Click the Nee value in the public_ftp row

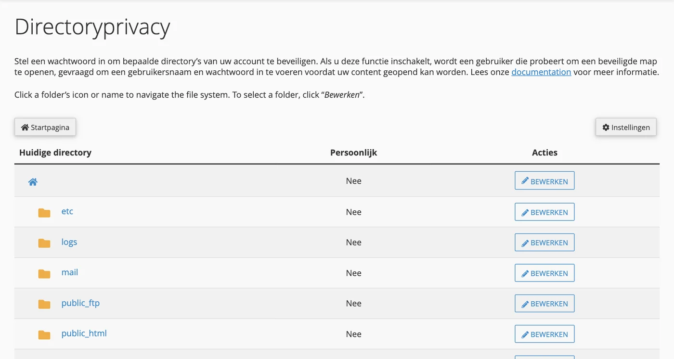pos(354,303)
